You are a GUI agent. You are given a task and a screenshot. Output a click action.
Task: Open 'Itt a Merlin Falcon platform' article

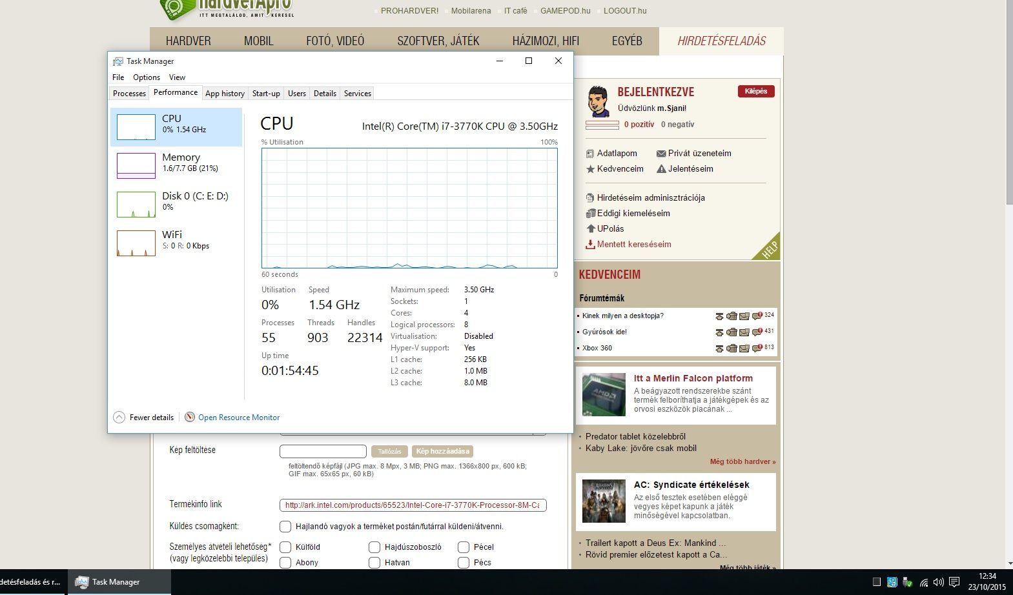(693, 378)
